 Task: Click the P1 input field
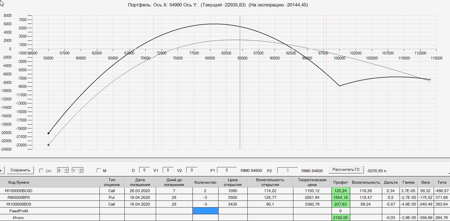[x=227, y=170]
